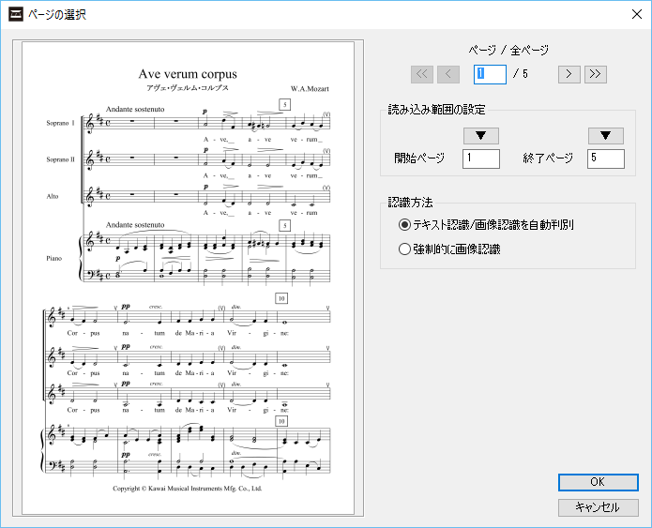
Task: Click the 読み込み範囲の設定 group label
Action: tap(436, 110)
